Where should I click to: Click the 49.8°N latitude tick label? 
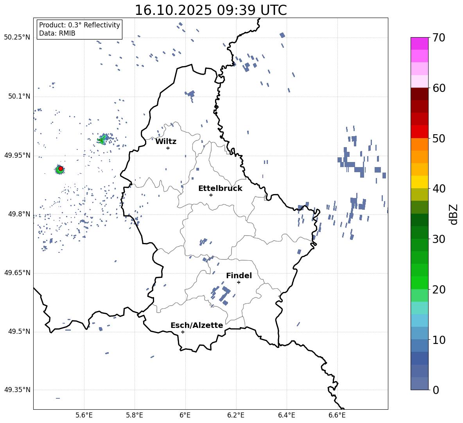(19, 214)
